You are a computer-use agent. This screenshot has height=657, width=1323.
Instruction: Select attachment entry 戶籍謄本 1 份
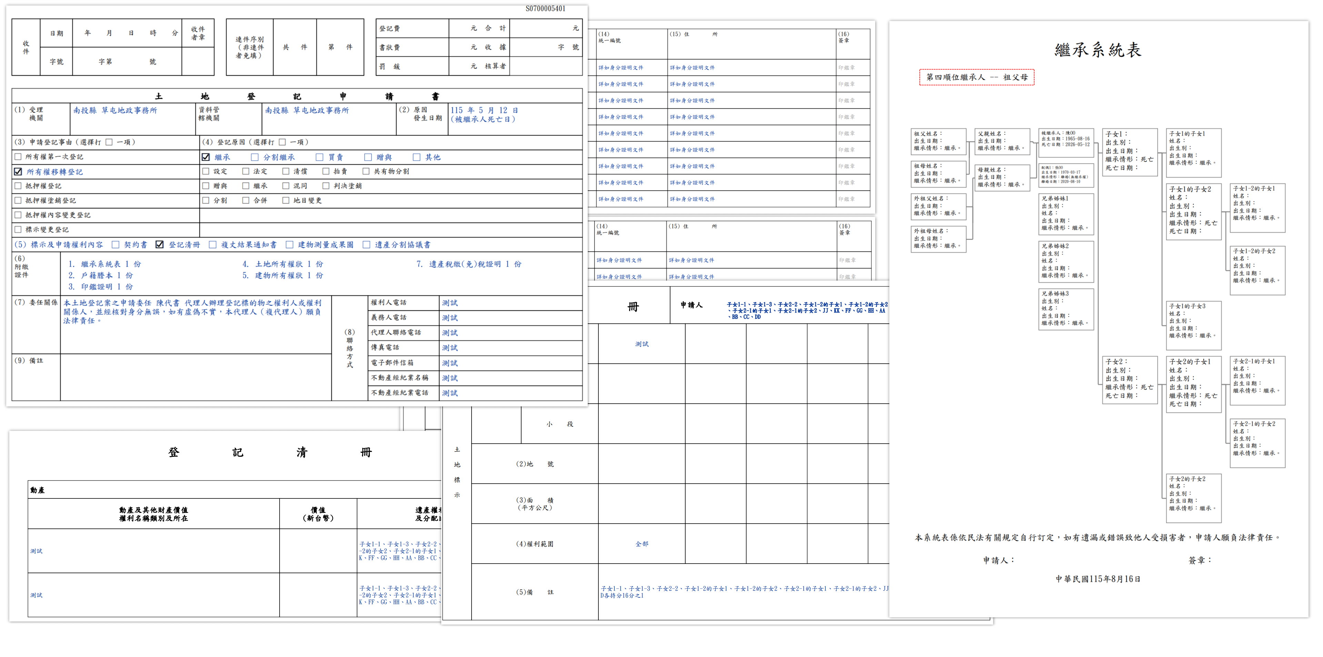pyautogui.click(x=101, y=275)
